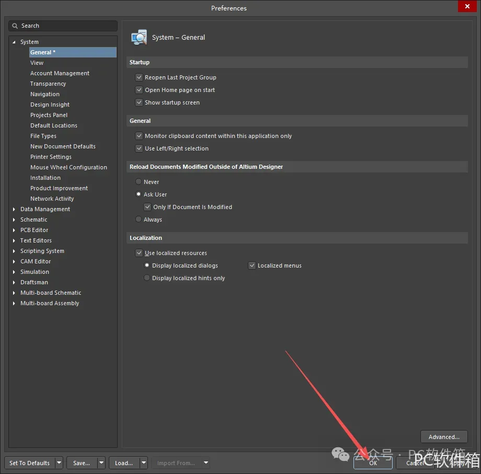Expand the Data Management node
Screen dimensions: 481x474
(x=14, y=209)
